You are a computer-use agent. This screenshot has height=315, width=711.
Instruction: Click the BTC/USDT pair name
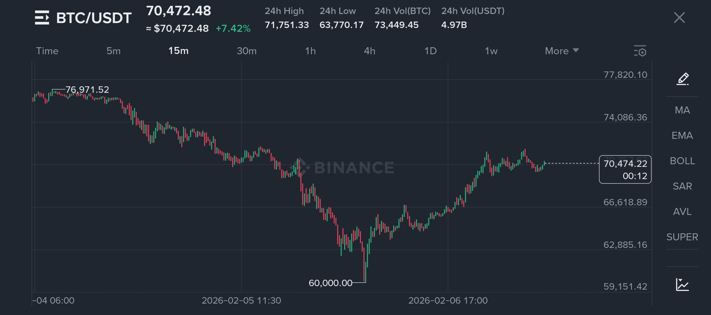(94, 18)
